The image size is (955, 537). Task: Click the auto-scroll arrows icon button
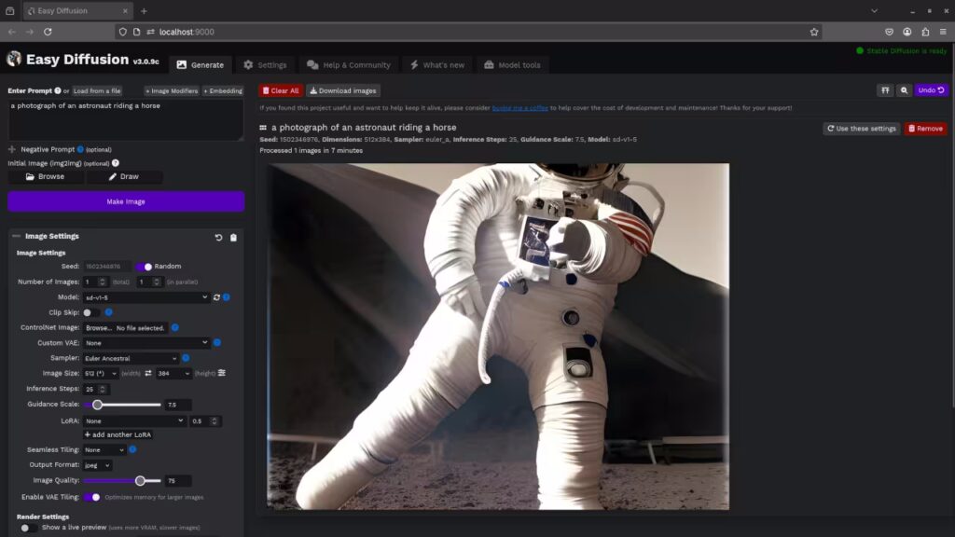[x=885, y=90]
